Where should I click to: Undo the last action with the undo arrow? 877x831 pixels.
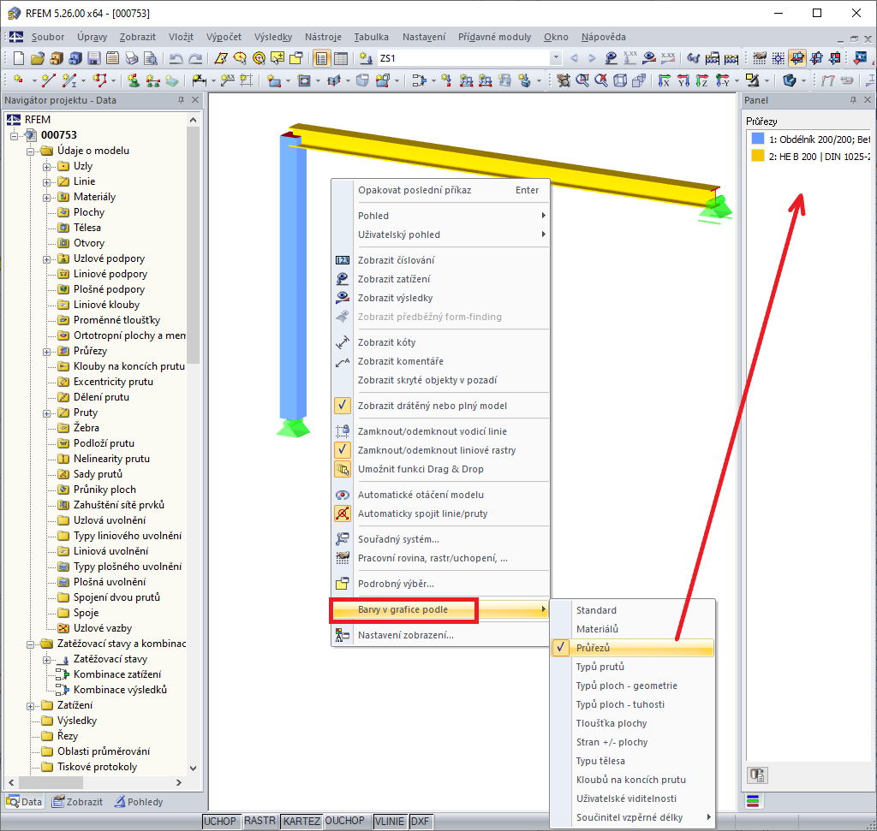pyautogui.click(x=176, y=58)
